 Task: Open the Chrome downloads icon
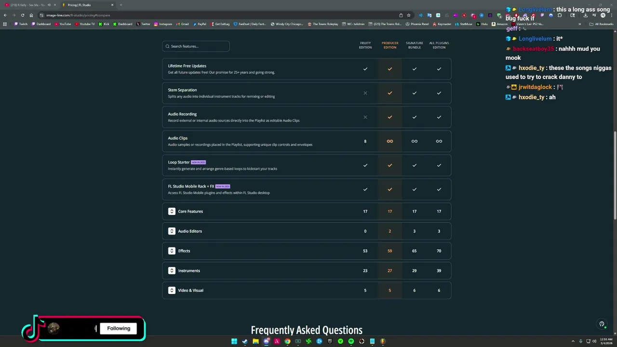click(585, 15)
